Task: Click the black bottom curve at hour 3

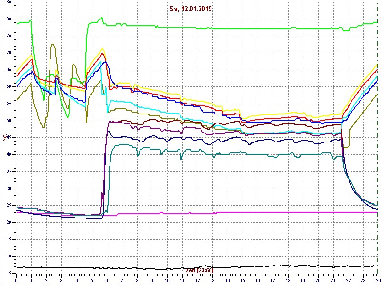Action: (x=61, y=267)
